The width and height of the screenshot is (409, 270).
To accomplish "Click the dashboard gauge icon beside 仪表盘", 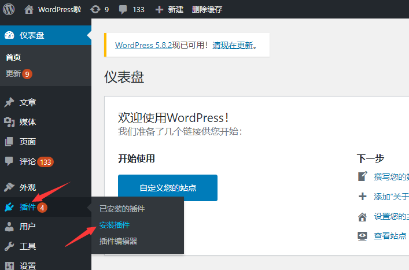I will pos(9,35).
